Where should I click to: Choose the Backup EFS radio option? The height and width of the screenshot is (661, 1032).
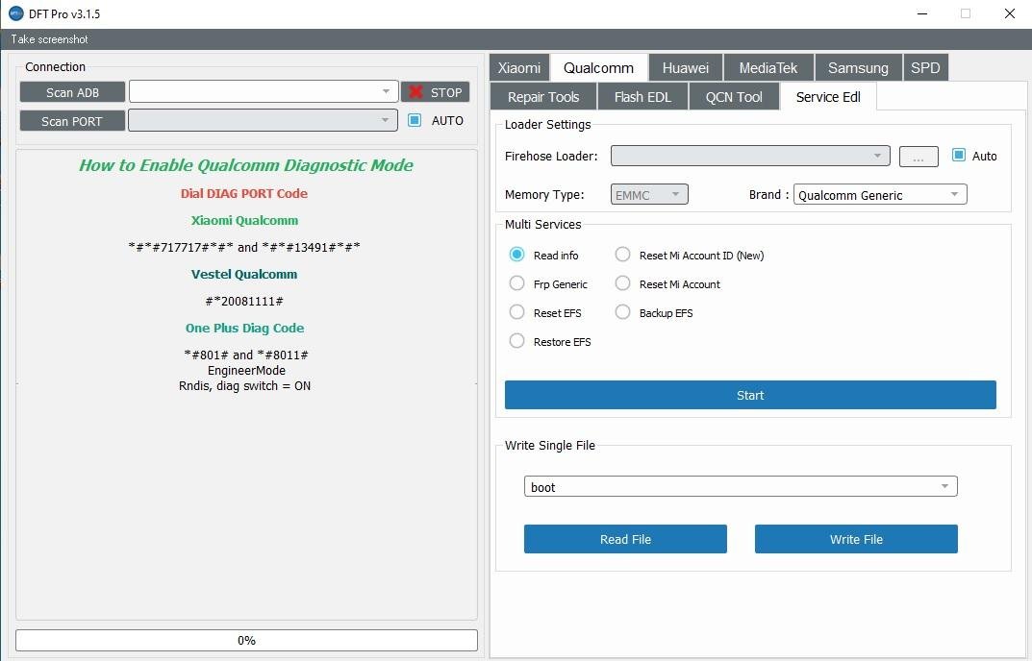click(x=623, y=312)
